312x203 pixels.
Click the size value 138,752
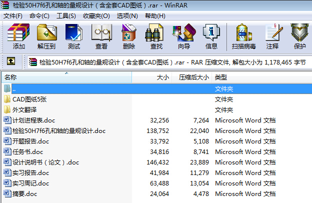(x=158, y=131)
